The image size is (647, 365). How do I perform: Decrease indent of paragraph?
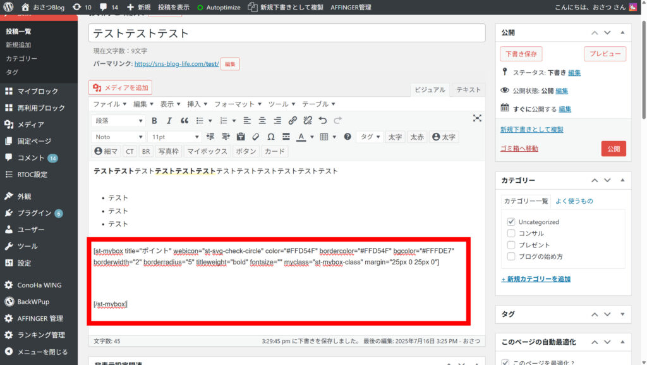[210, 137]
